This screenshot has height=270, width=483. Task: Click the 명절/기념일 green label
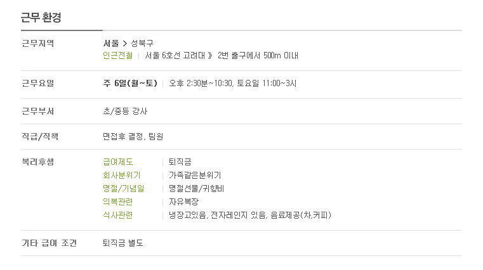(x=124, y=188)
